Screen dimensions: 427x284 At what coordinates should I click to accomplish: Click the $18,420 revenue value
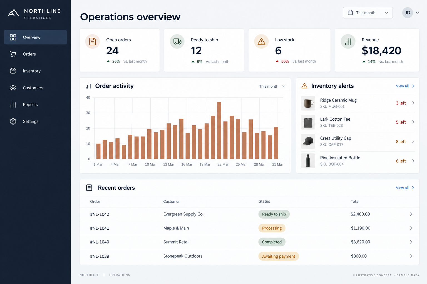381,51
